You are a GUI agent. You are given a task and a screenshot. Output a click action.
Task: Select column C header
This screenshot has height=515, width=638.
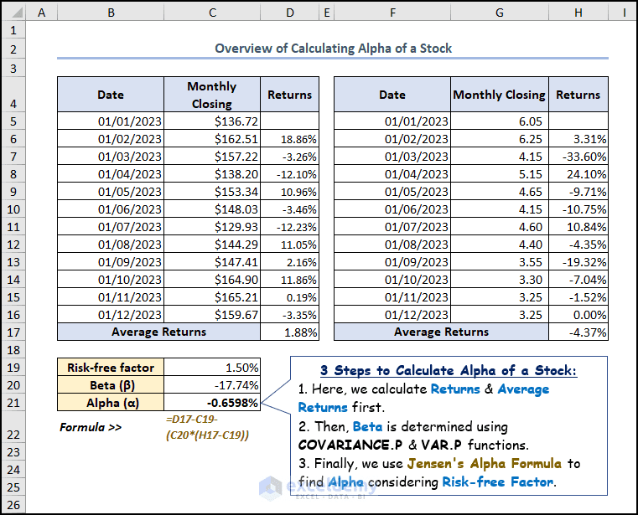point(212,13)
